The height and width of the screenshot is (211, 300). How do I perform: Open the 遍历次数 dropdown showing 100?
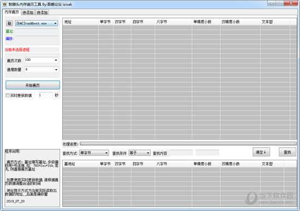[x=41, y=60]
